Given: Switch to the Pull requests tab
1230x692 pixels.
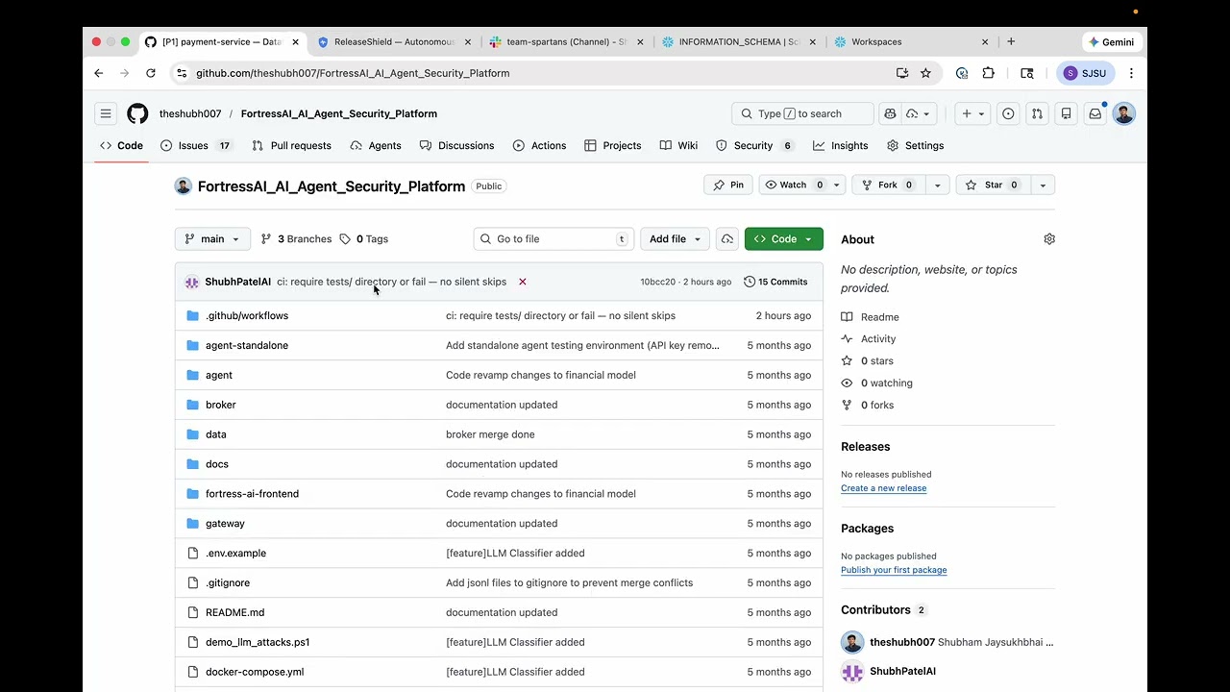Looking at the screenshot, I should (x=291, y=146).
